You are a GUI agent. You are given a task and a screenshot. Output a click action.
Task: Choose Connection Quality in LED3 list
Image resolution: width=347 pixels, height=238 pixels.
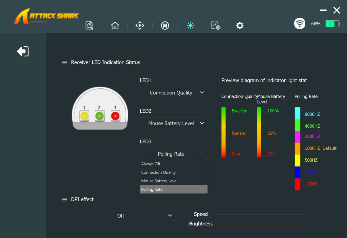pyautogui.click(x=174, y=172)
